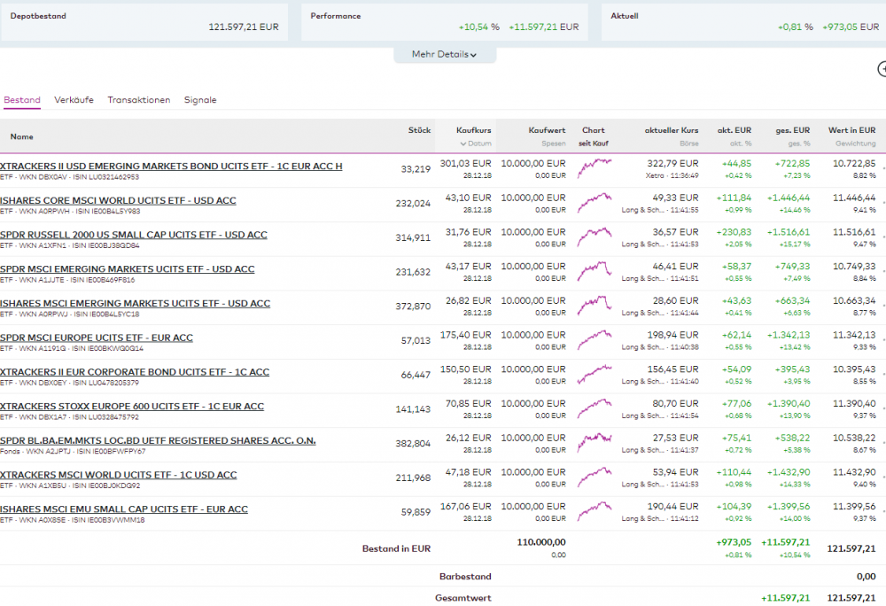Screen dimensions: 886x606
Task: Click the SPDR BL.BA.EM.MKTS LOC.BD chart thumbnail
Action: tap(594, 440)
